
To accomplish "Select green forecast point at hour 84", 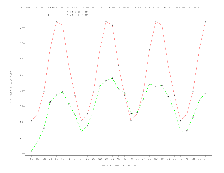I will coord(205,93).
